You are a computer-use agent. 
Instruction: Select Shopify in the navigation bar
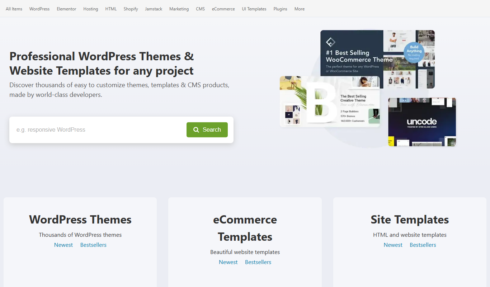click(131, 9)
